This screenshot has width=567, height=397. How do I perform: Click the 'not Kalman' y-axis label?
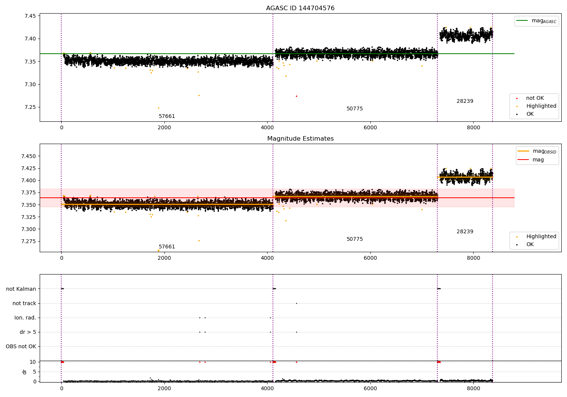[x=21, y=289]
